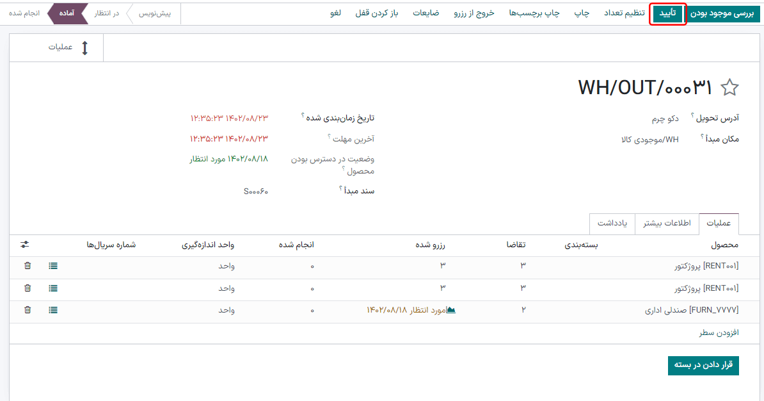Screen dimensions: 764x401
Task: Open forecast chart icon in صندلی اداری row
Action: pos(451,310)
